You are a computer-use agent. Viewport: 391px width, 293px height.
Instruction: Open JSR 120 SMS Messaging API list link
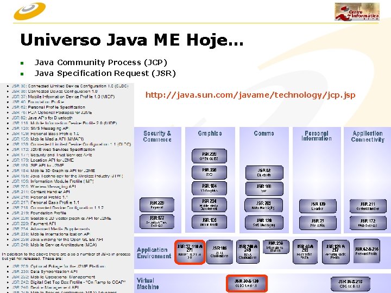tap(40, 128)
